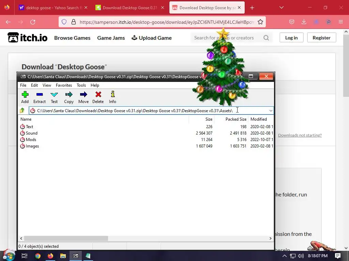Click the Save to Pocket icon
Viewport: 349px width, 261px height.
pos(292,22)
